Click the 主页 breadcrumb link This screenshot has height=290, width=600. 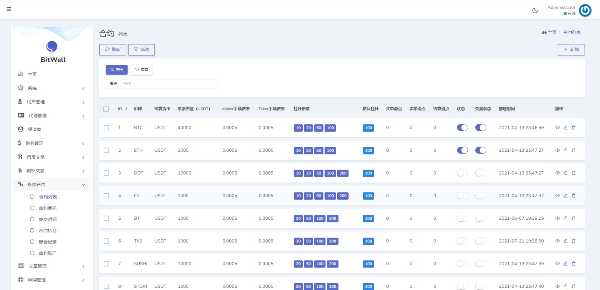pyautogui.click(x=551, y=32)
